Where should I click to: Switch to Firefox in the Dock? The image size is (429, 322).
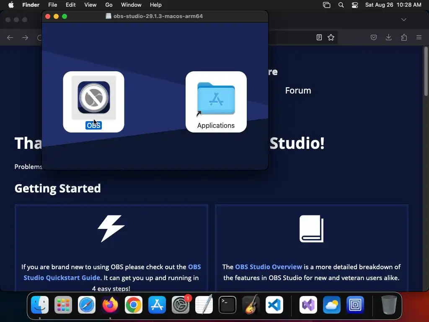(110, 305)
